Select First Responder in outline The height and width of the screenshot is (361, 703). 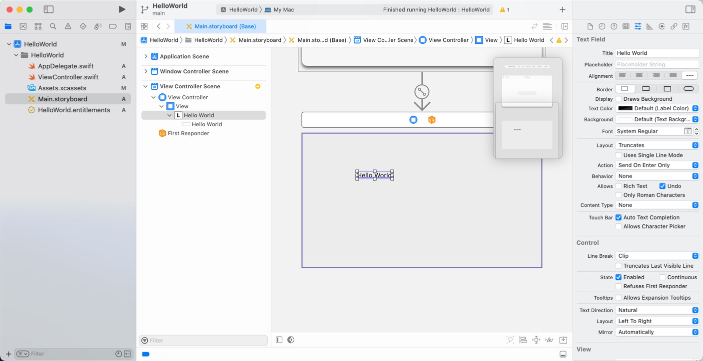pos(188,133)
